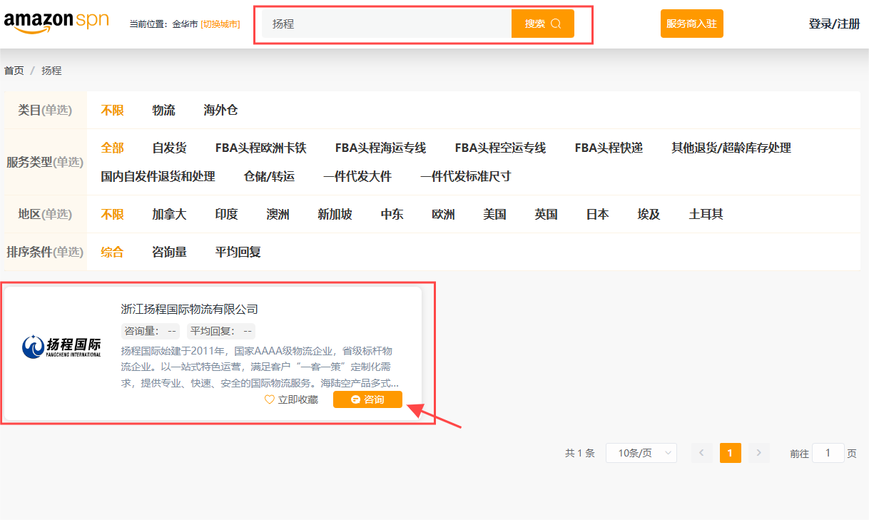Viewport: 869px width, 520px height.
Task: Click the 切换城市 switch city link
Action: click(220, 24)
